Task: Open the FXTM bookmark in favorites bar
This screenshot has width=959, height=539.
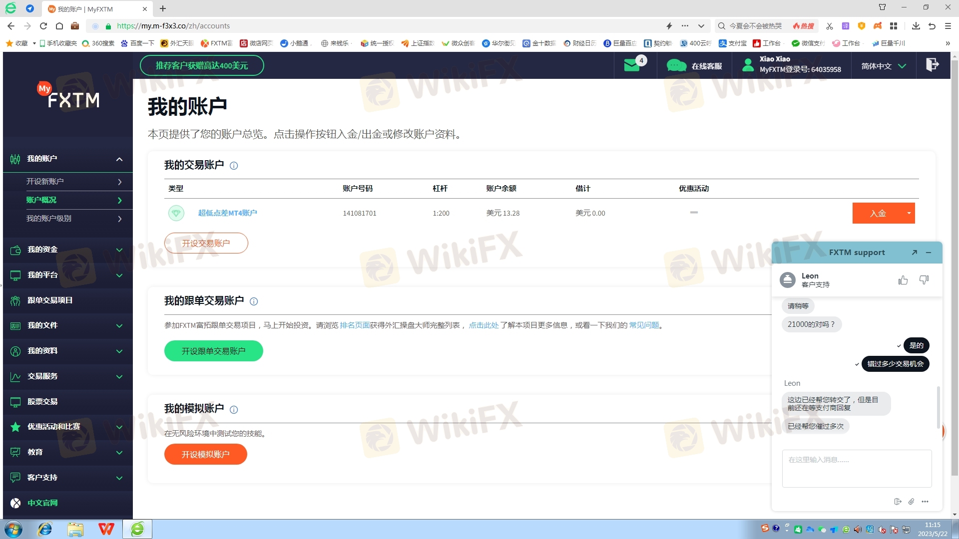Action: click(x=216, y=43)
